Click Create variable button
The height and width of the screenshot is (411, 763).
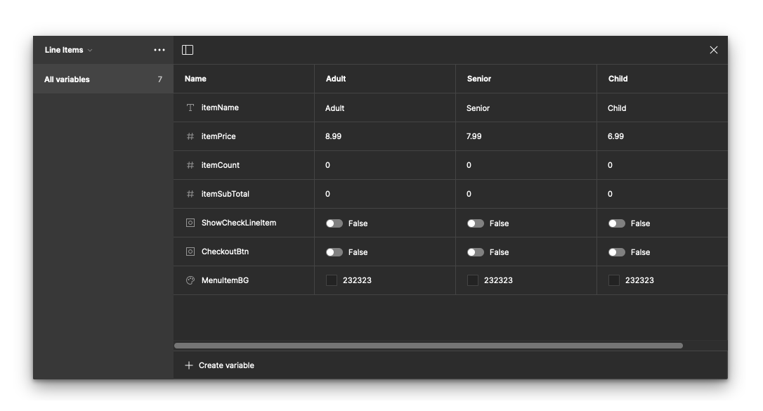(219, 365)
